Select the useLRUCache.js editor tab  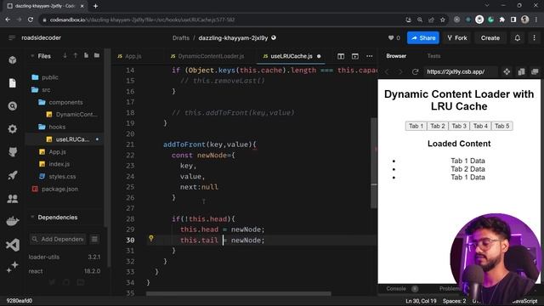point(291,56)
